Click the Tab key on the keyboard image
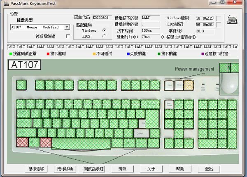Viewport: 247px width, 177px height. [x=23, y=114]
